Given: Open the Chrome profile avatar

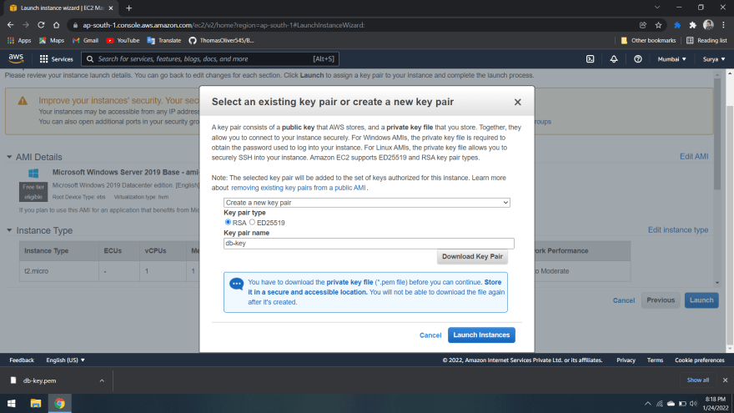Looking at the screenshot, I should coord(708,25).
